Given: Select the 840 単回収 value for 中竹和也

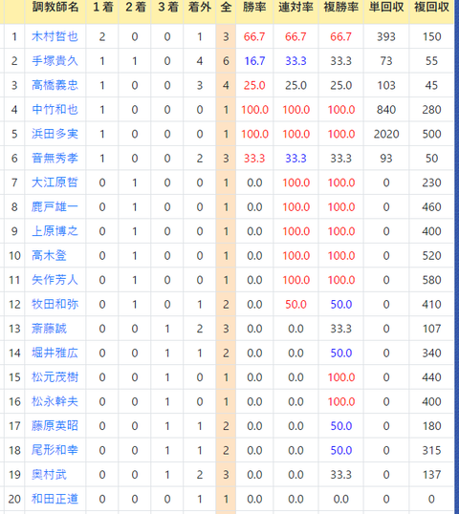Looking at the screenshot, I should tap(386, 110).
